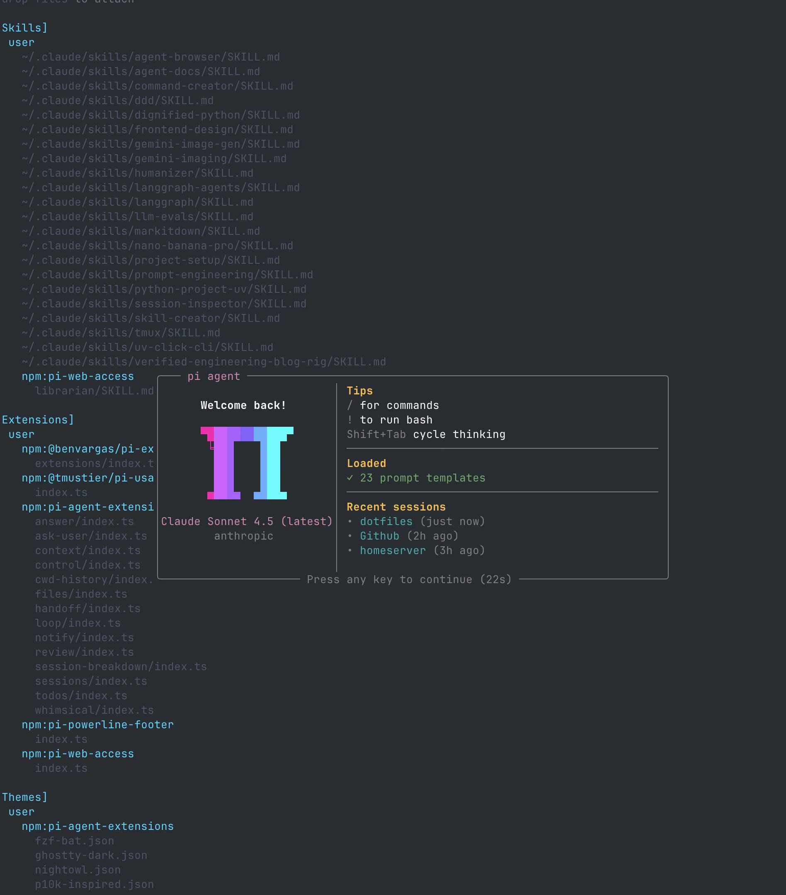Select npm:pi-powerline-footer extension
Viewport: 786px width, 895px height.
pyautogui.click(x=97, y=724)
